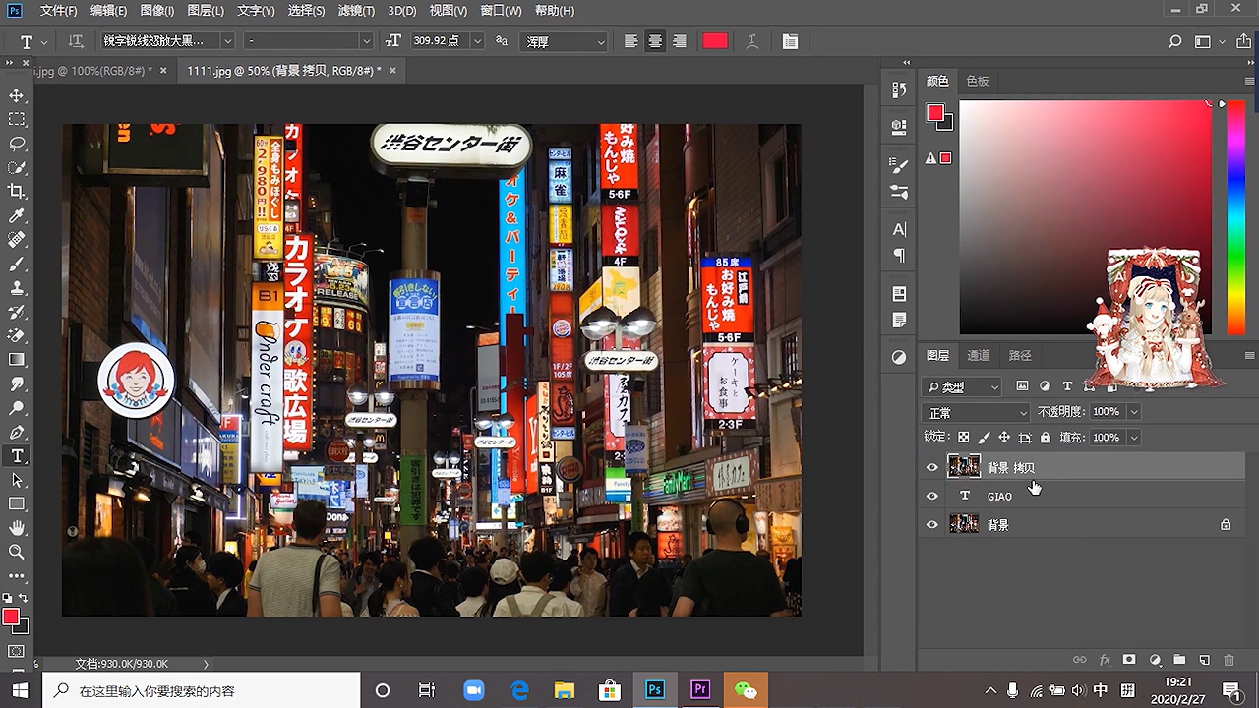Screen dimensions: 1259x708
Task: Choose the Pen tool in toolbar
Action: pos(17,433)
